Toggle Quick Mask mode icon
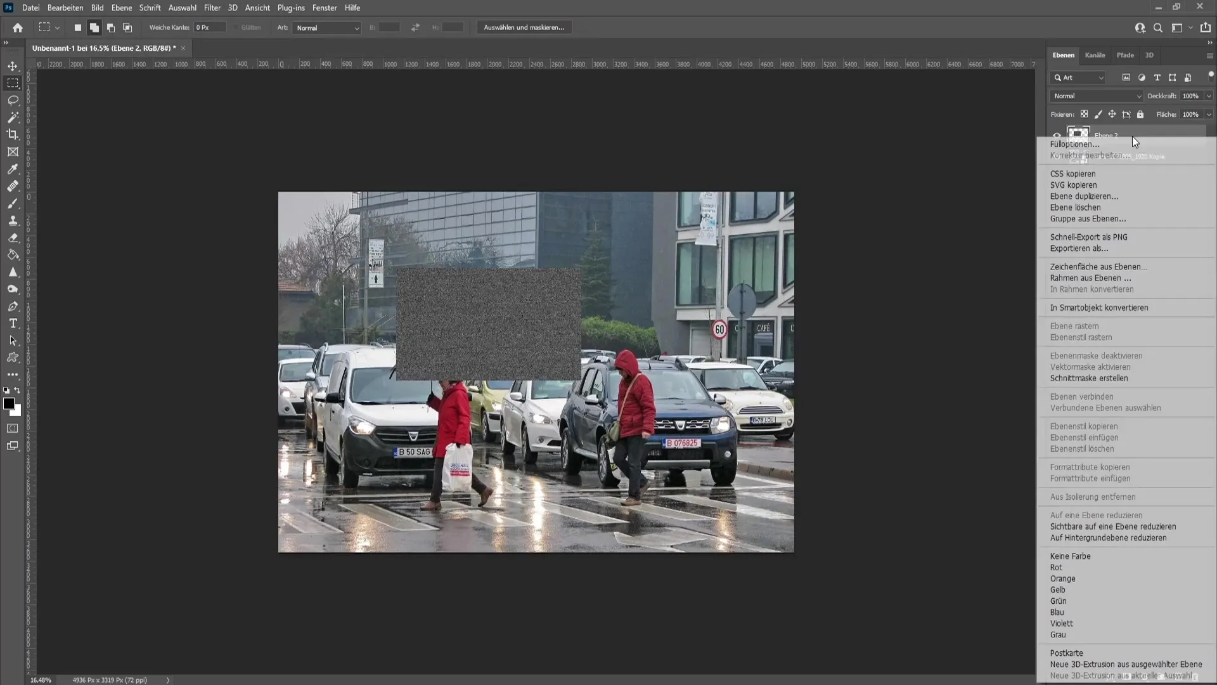The height and width of the screenshot is (685, 1217). point(13,429)
